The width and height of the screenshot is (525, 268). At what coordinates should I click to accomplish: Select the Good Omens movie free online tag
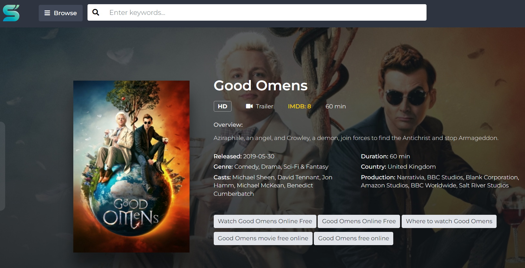point(263,238)
